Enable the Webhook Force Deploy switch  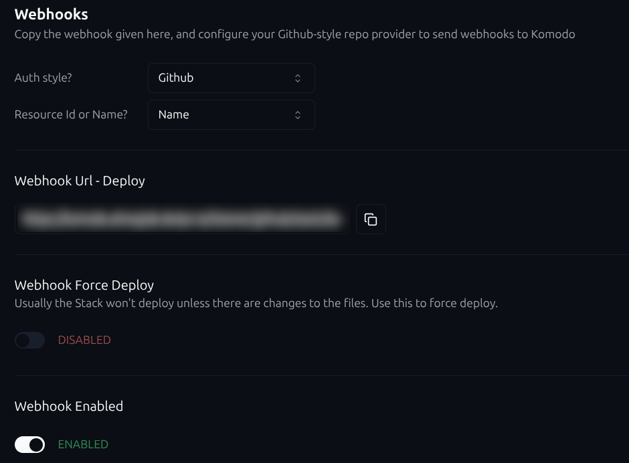pyautogui.click(x=30, y=340)
